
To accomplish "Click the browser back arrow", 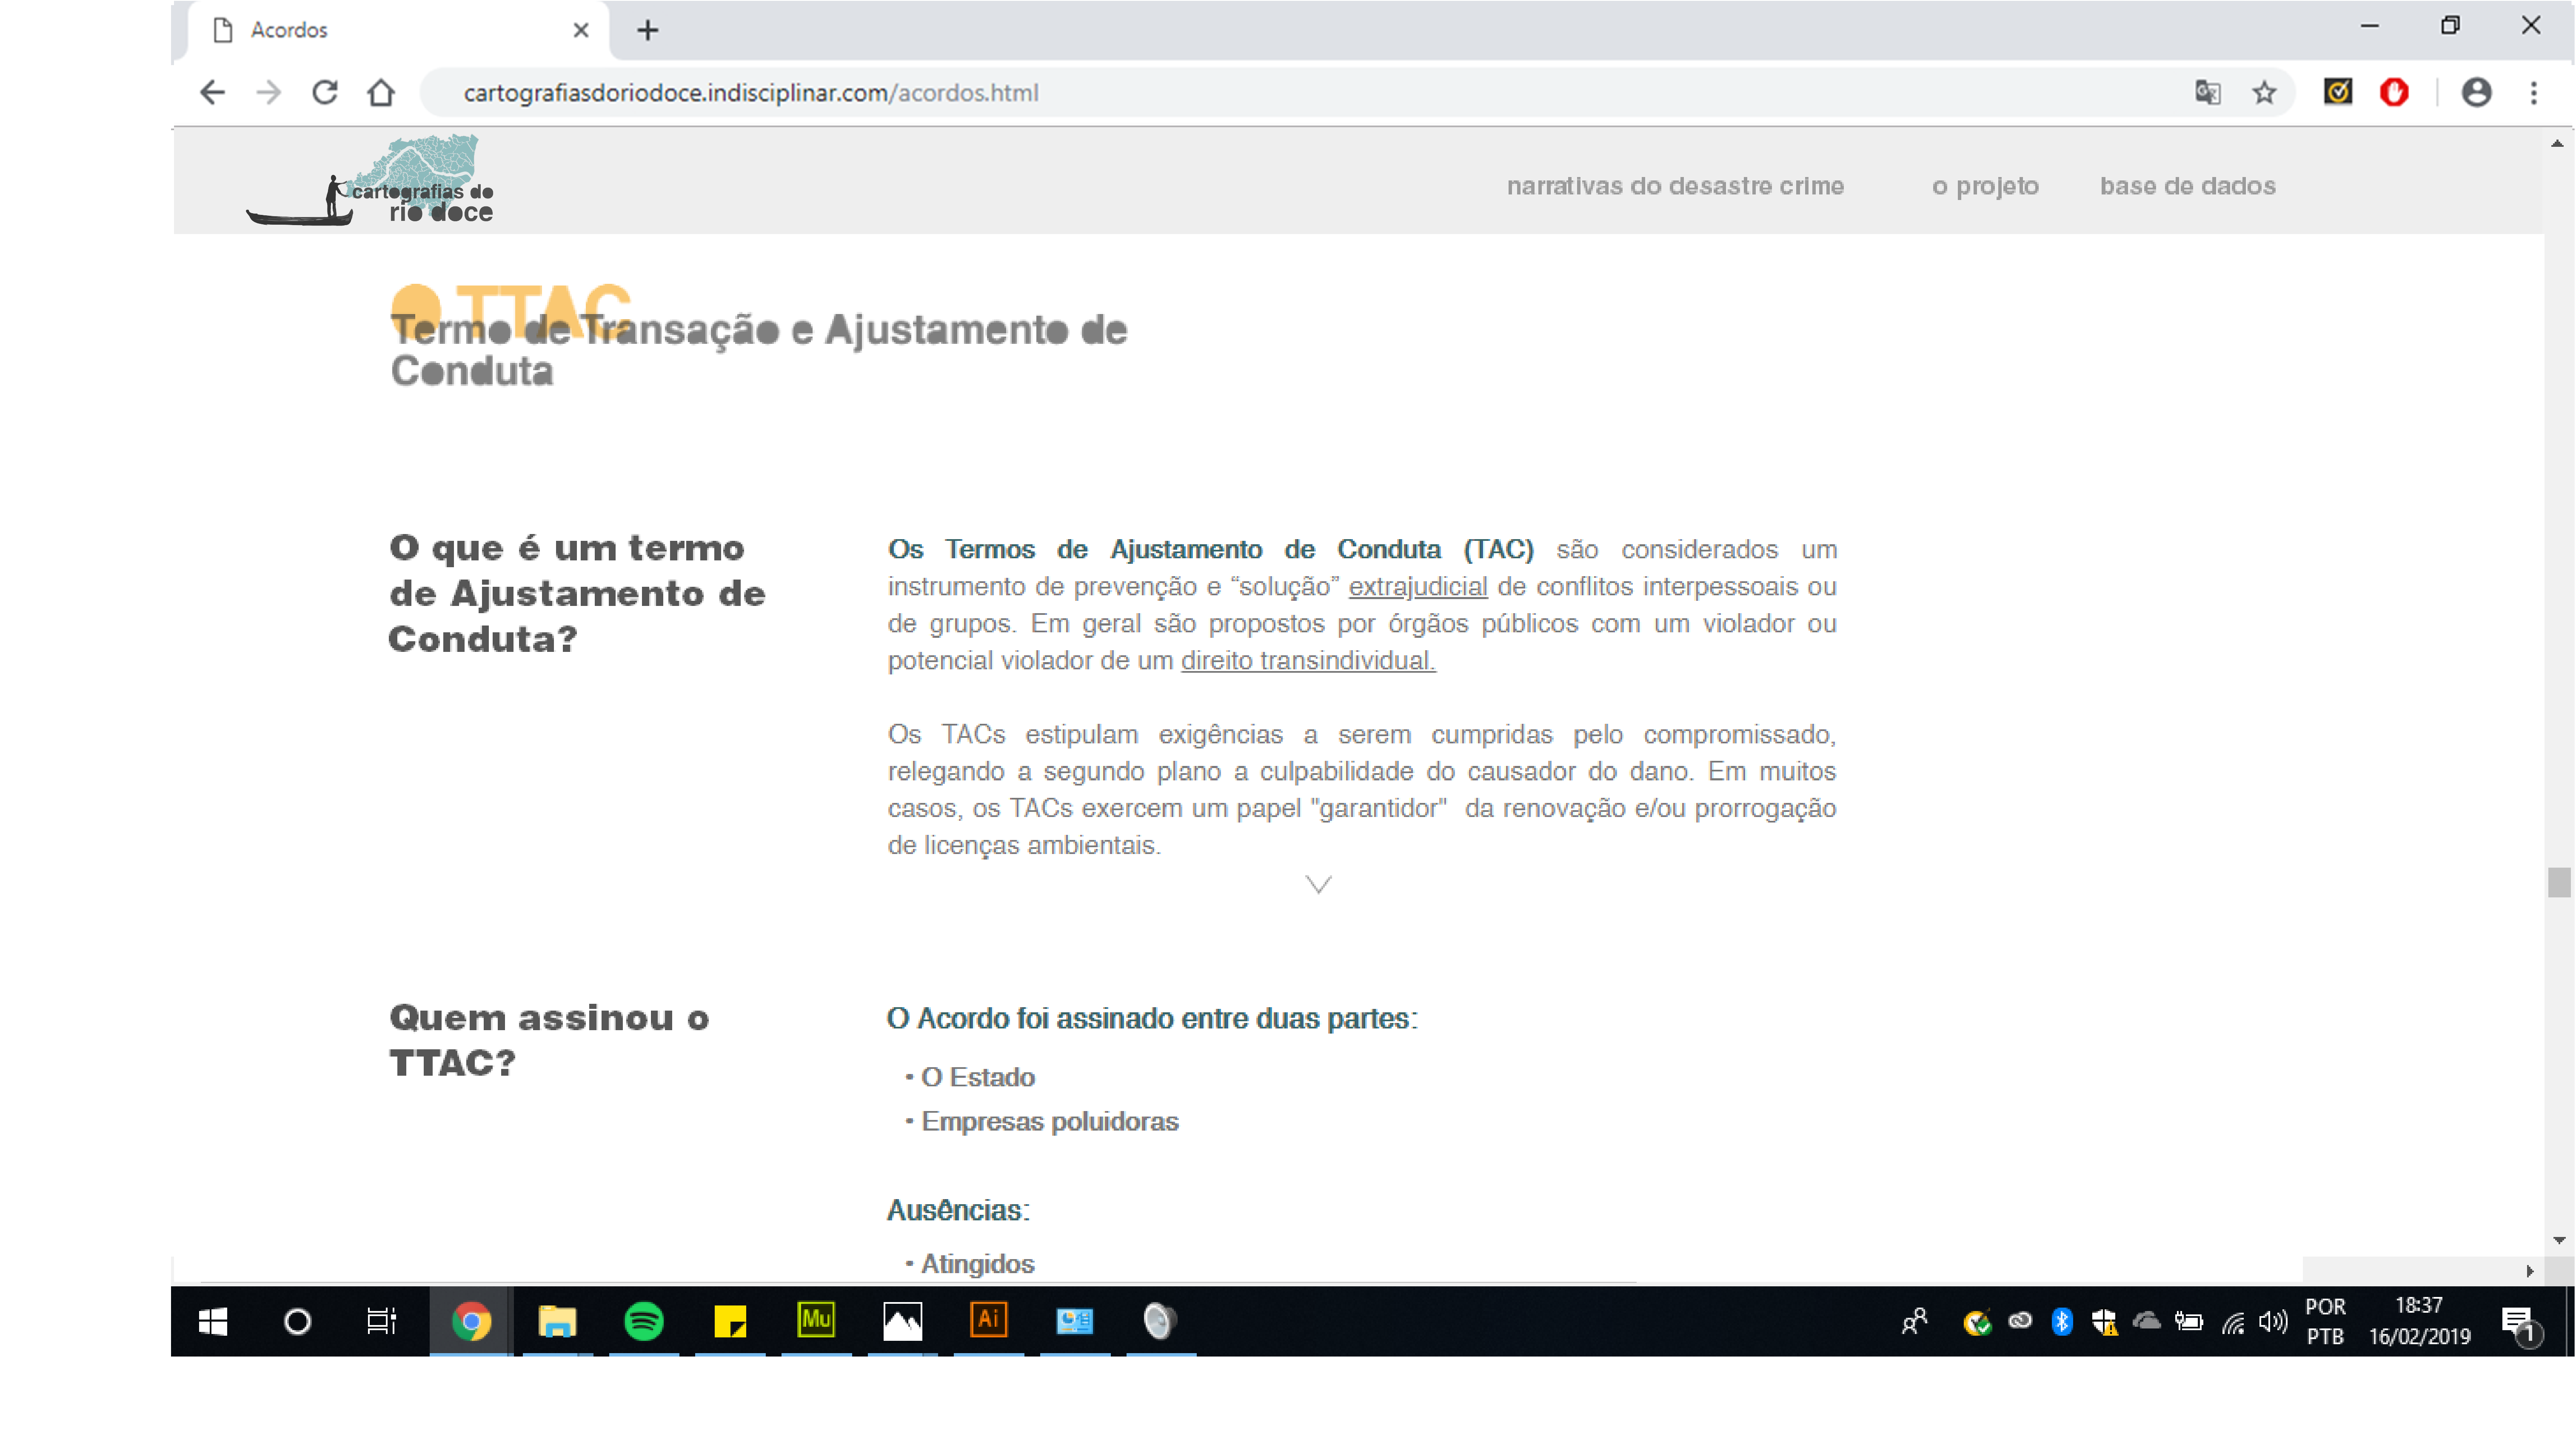I will coord(212,93).
